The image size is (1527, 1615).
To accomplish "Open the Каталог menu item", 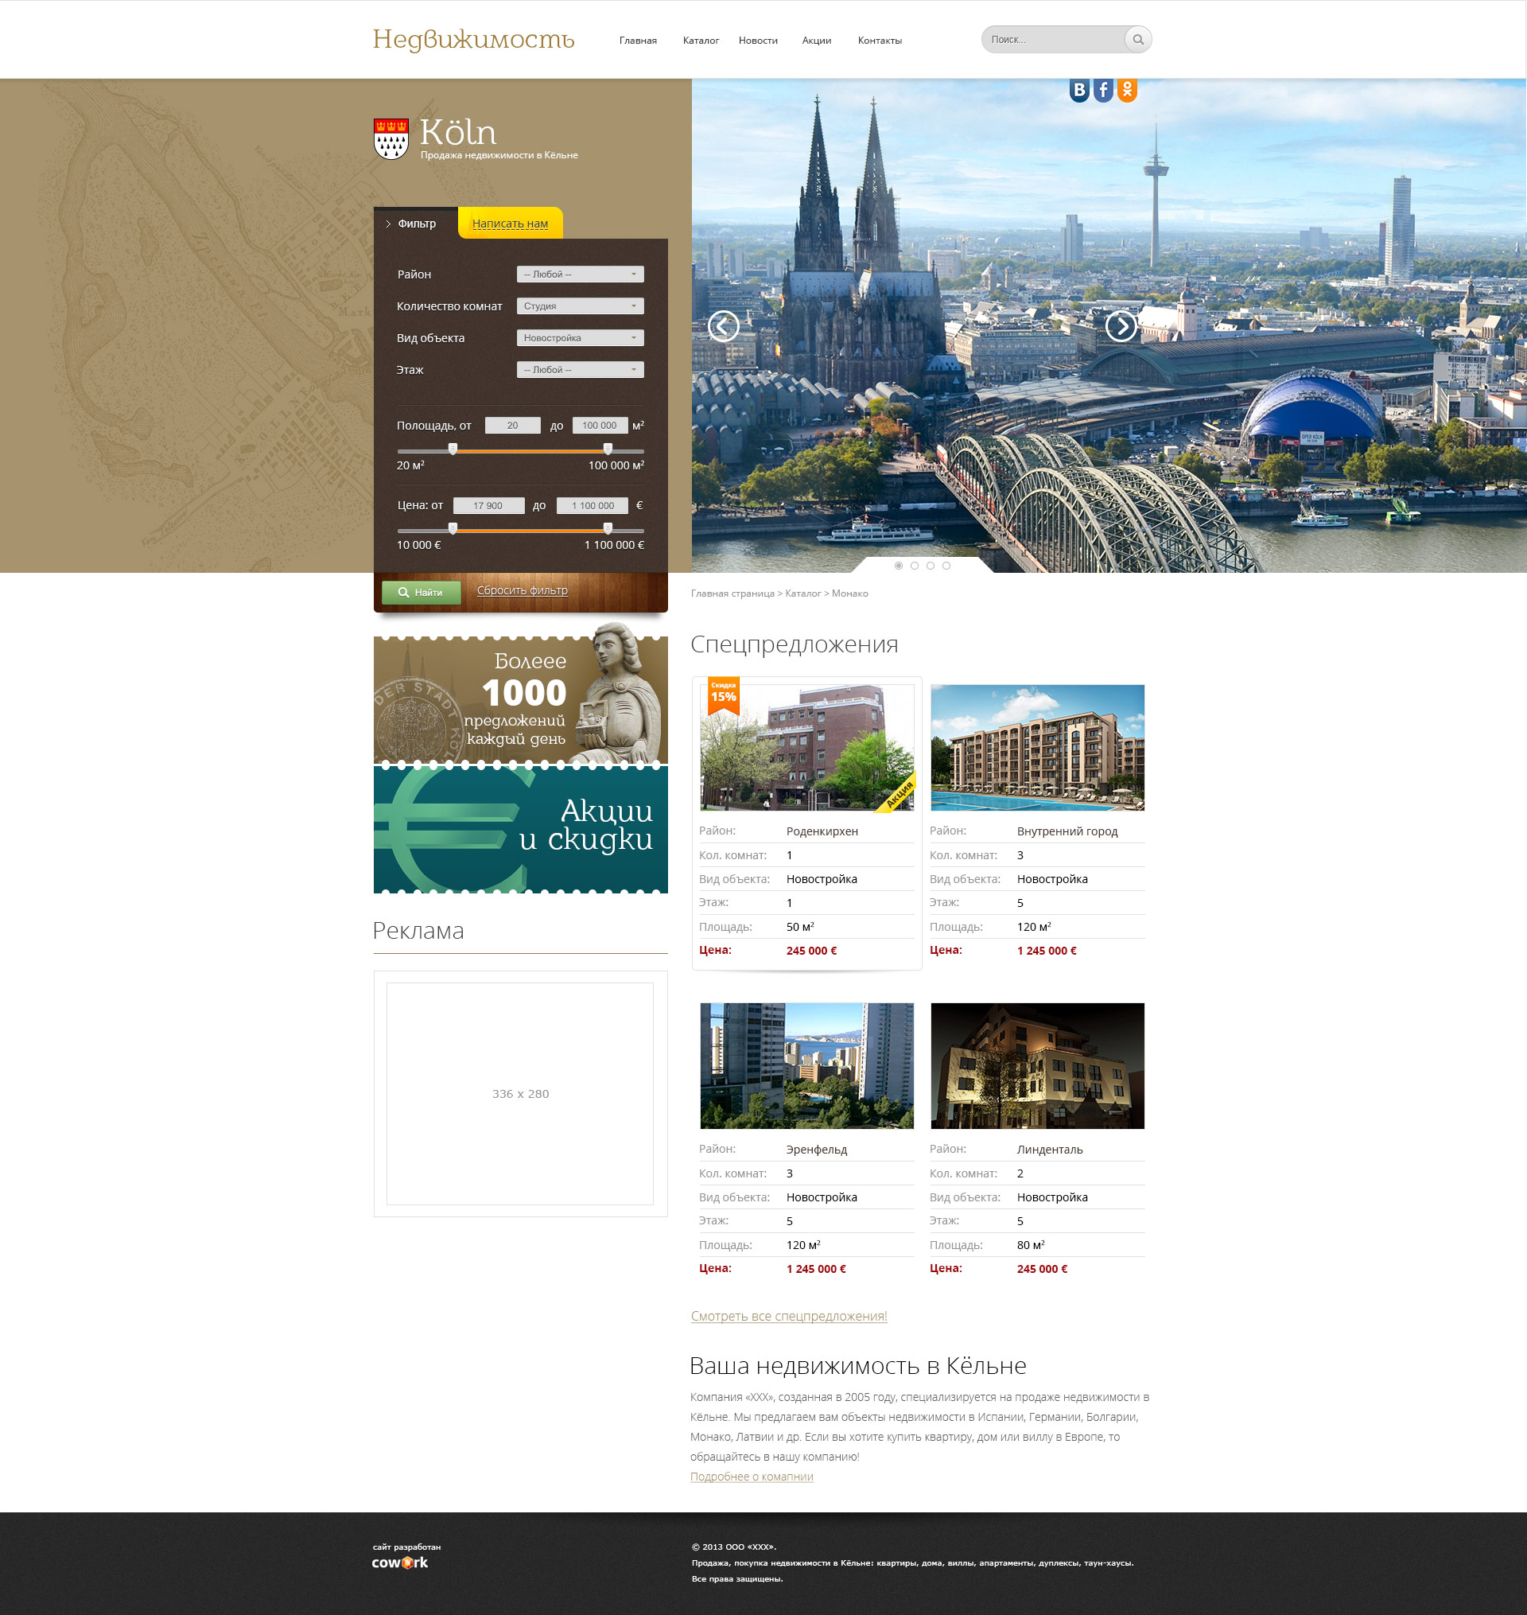I will 701,41.
